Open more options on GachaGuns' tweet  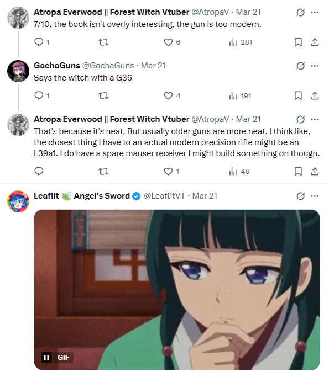pos(315,66)
